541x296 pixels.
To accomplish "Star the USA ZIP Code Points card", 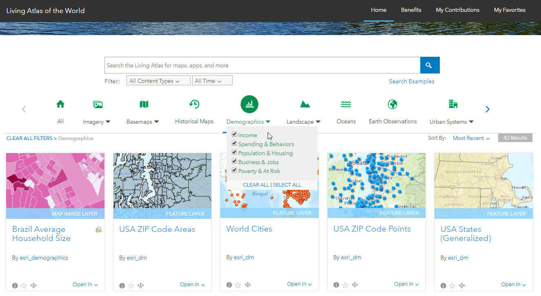I will [345, 285].
